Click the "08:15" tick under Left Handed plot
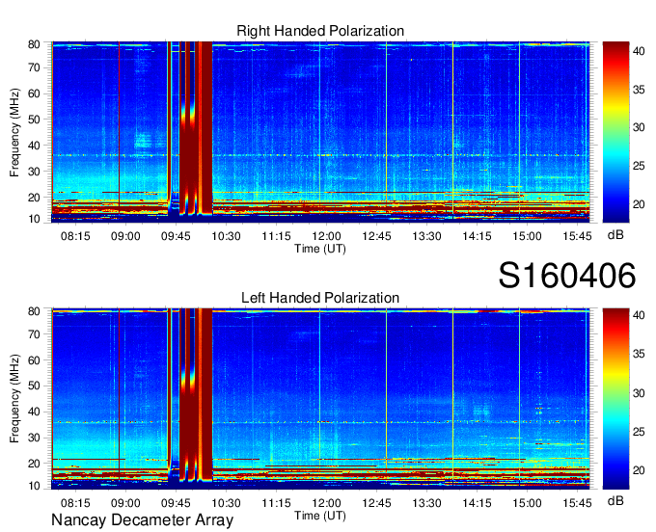The height and width of the screenshot is (532, 656). pyautogui.click(x=75, y=503)
